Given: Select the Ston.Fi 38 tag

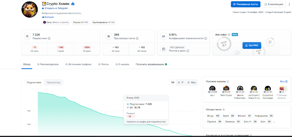Looking at the screenshot, I should click(x=250, y=122).
